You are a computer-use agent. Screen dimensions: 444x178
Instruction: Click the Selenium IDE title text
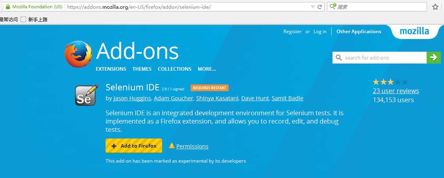point(132,87)
